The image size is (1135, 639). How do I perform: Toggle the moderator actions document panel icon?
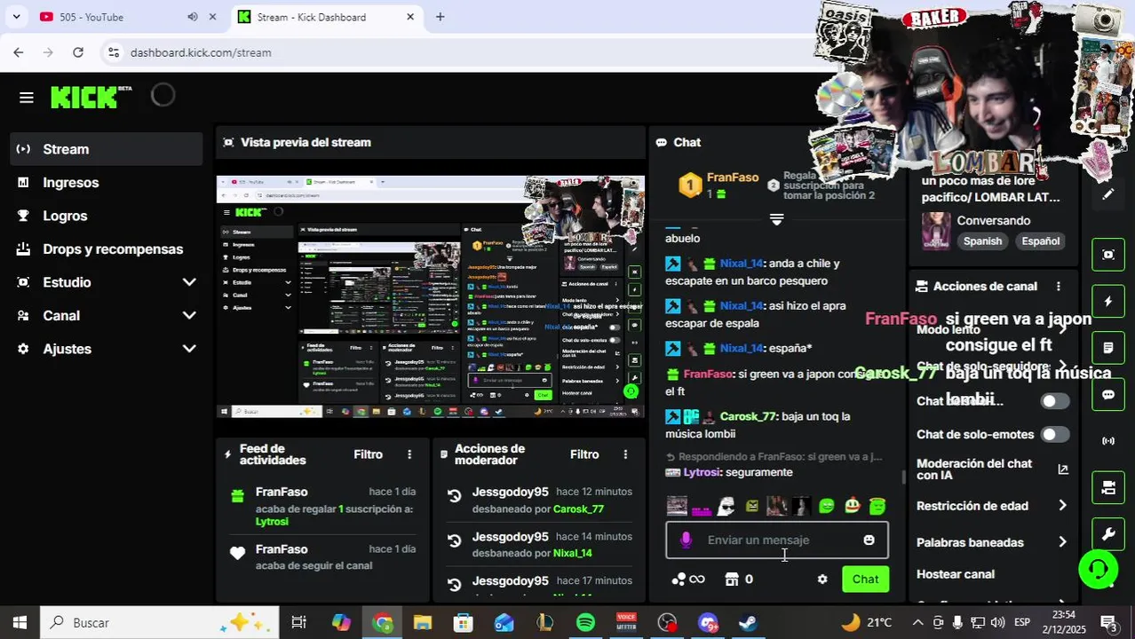[1108, 348]
